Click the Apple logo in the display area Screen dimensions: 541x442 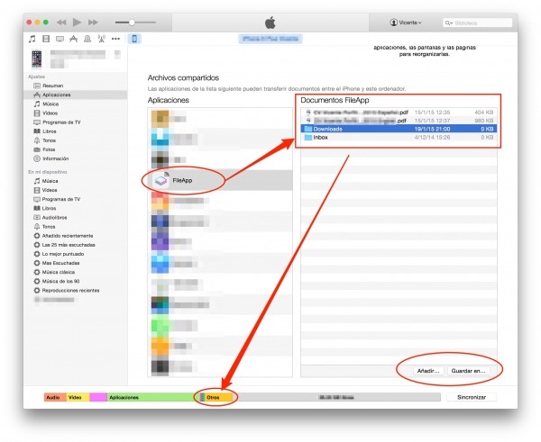[x=270, y=23]
